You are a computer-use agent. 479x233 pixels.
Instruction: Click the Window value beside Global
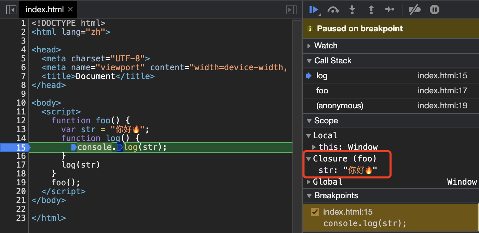point(462,182)
